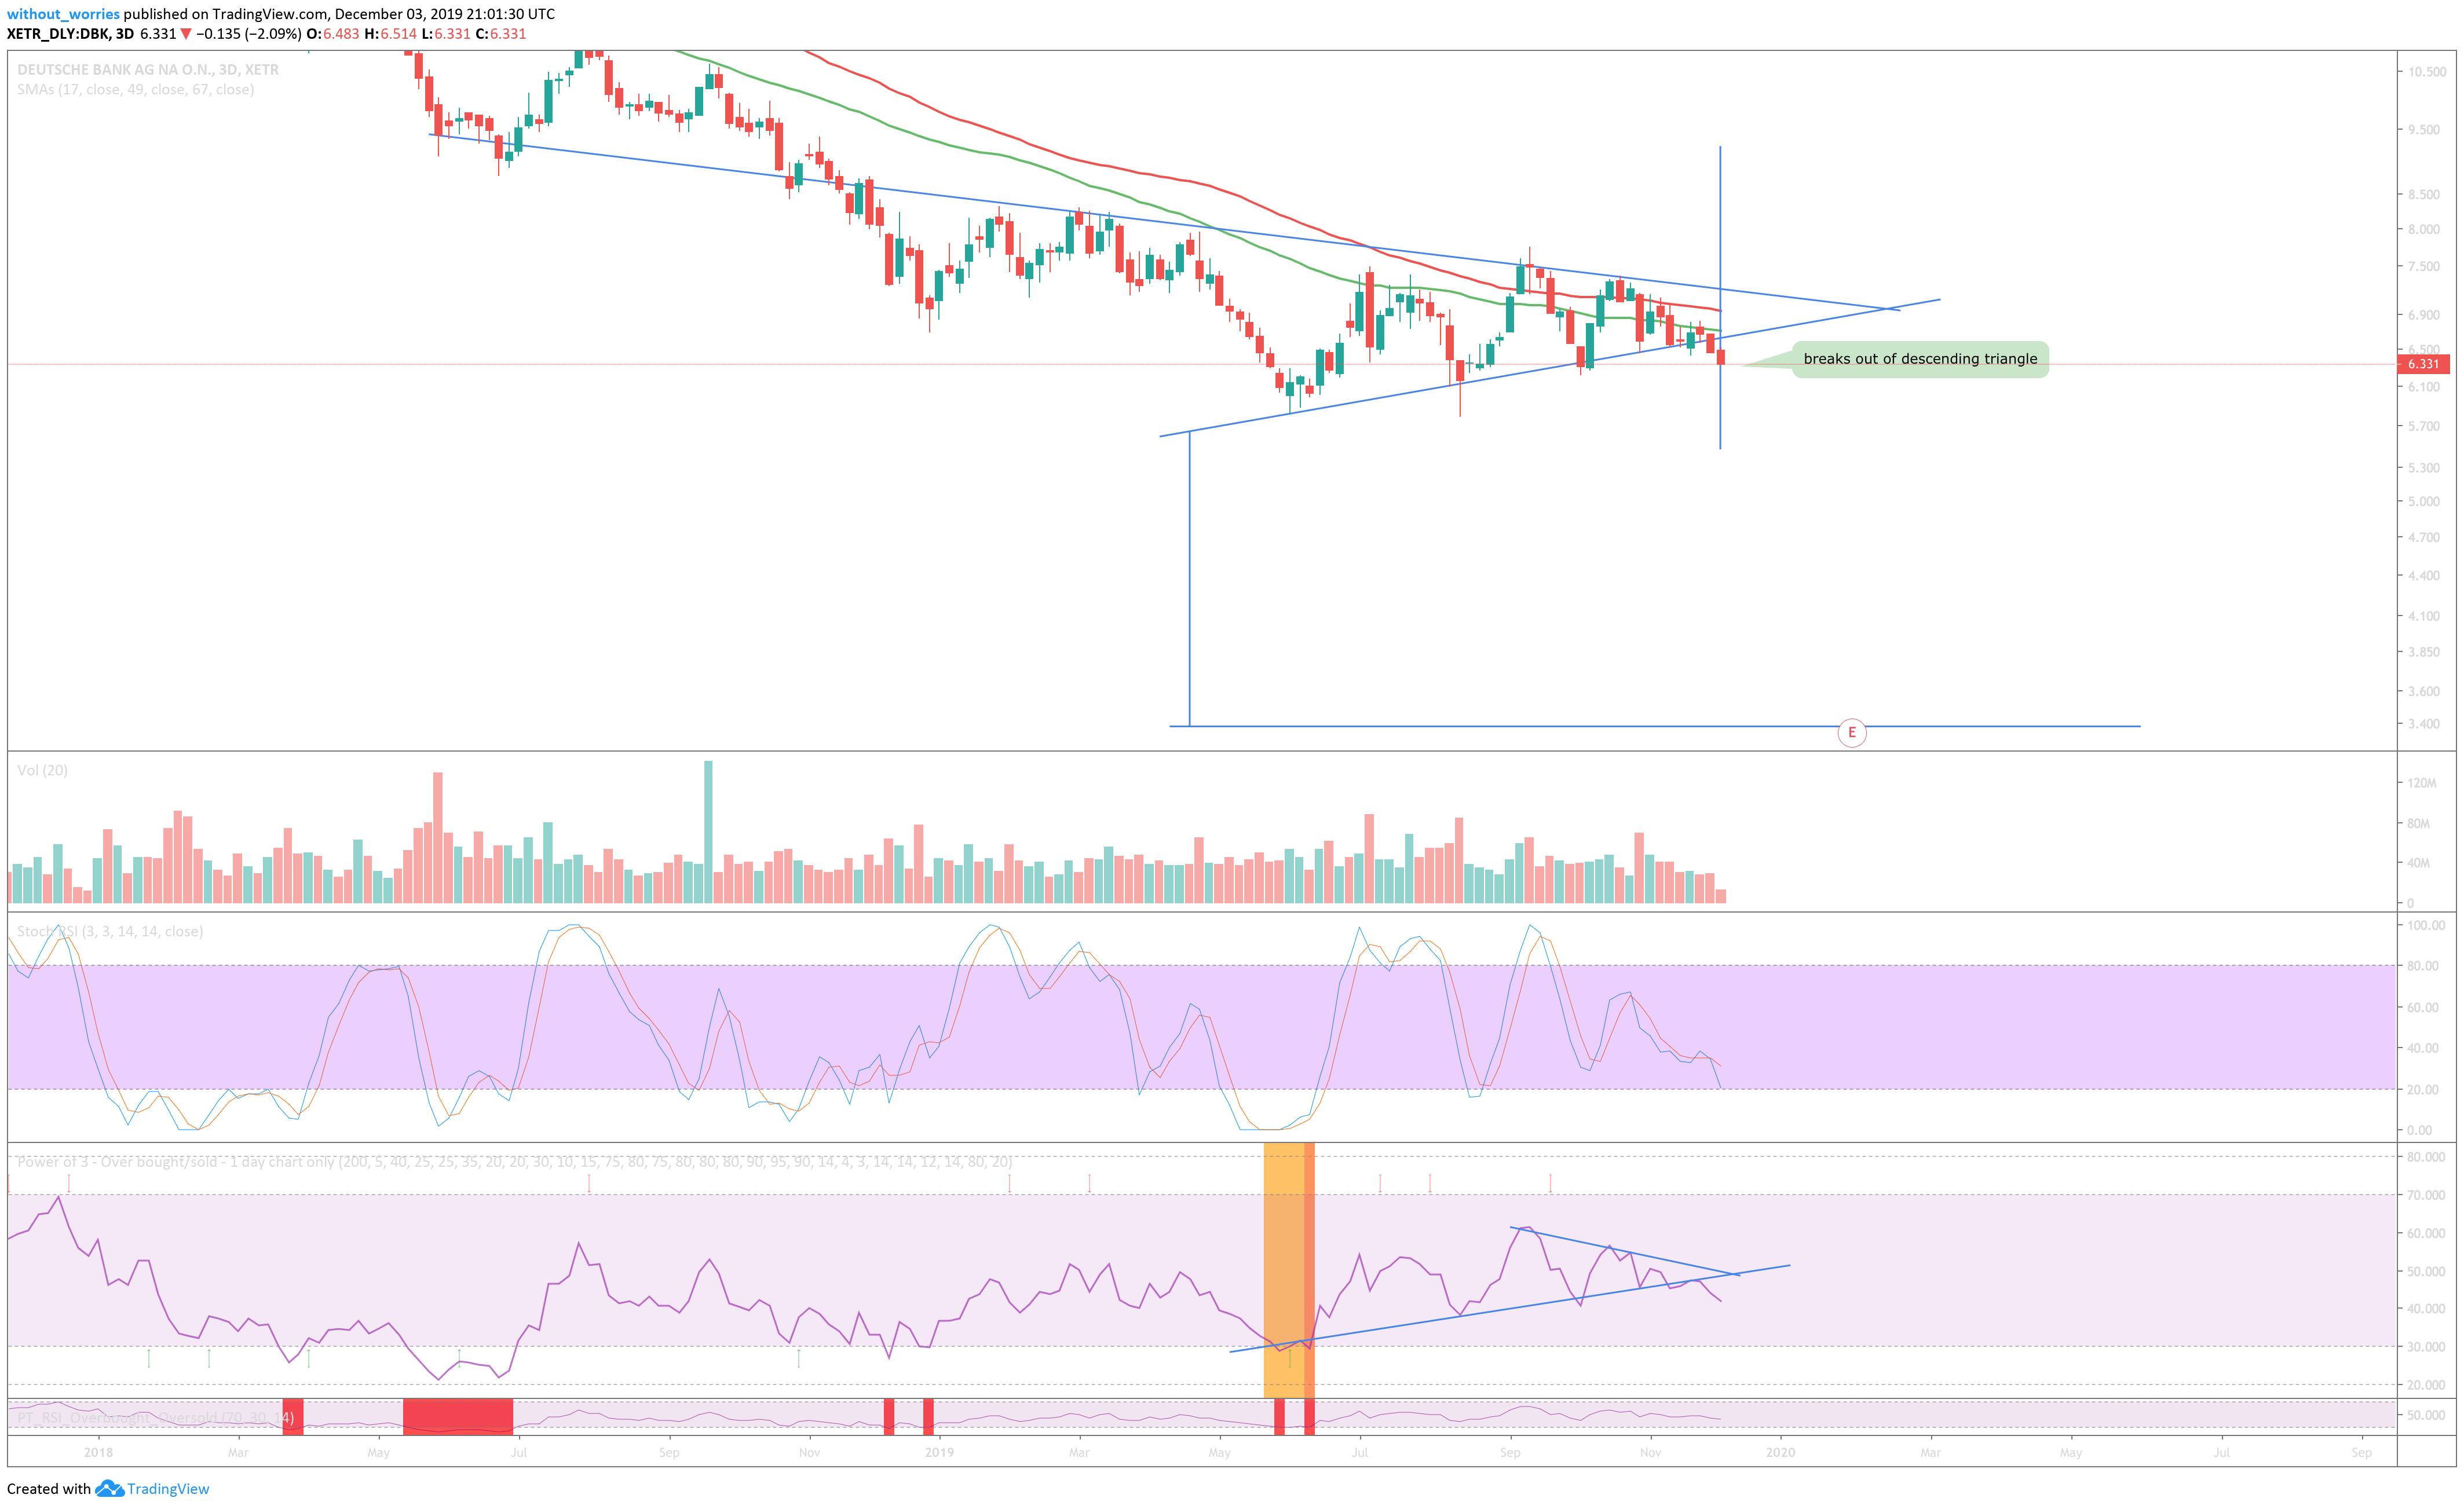Click the PT_RSI_Overbought_Oversold indicator label
Screen dimensions: 2464x1509
coord(155,1418)
